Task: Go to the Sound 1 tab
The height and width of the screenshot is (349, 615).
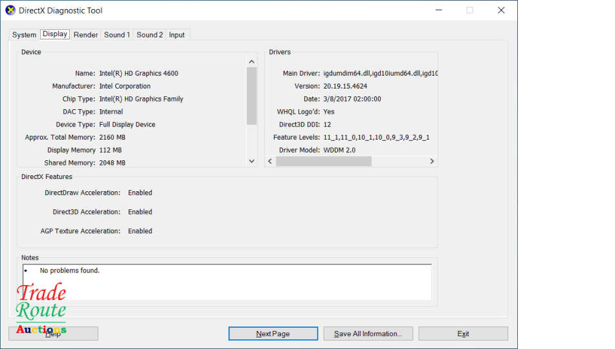Action: click(117, 35)
